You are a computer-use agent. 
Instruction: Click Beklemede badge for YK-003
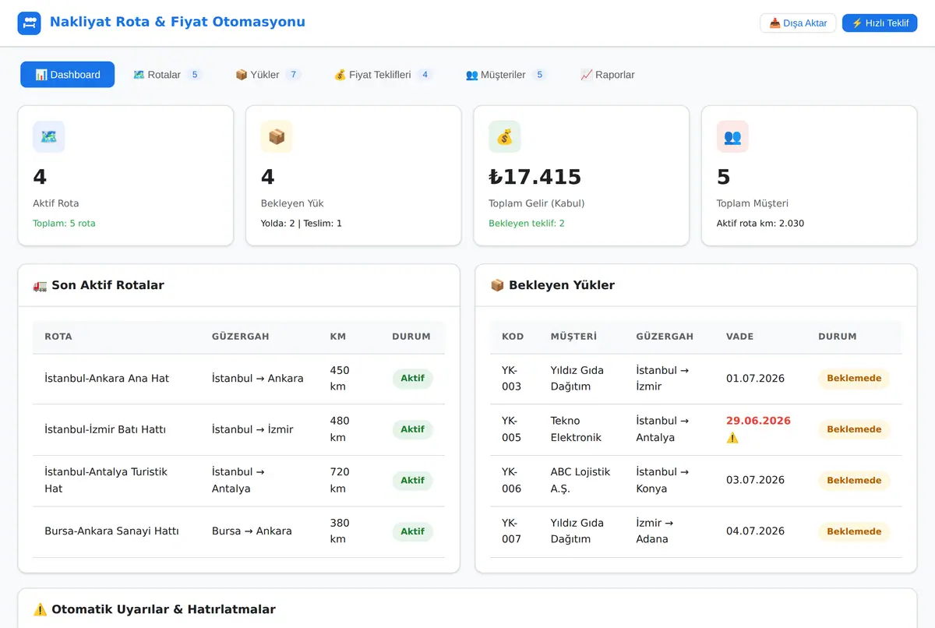854,379
